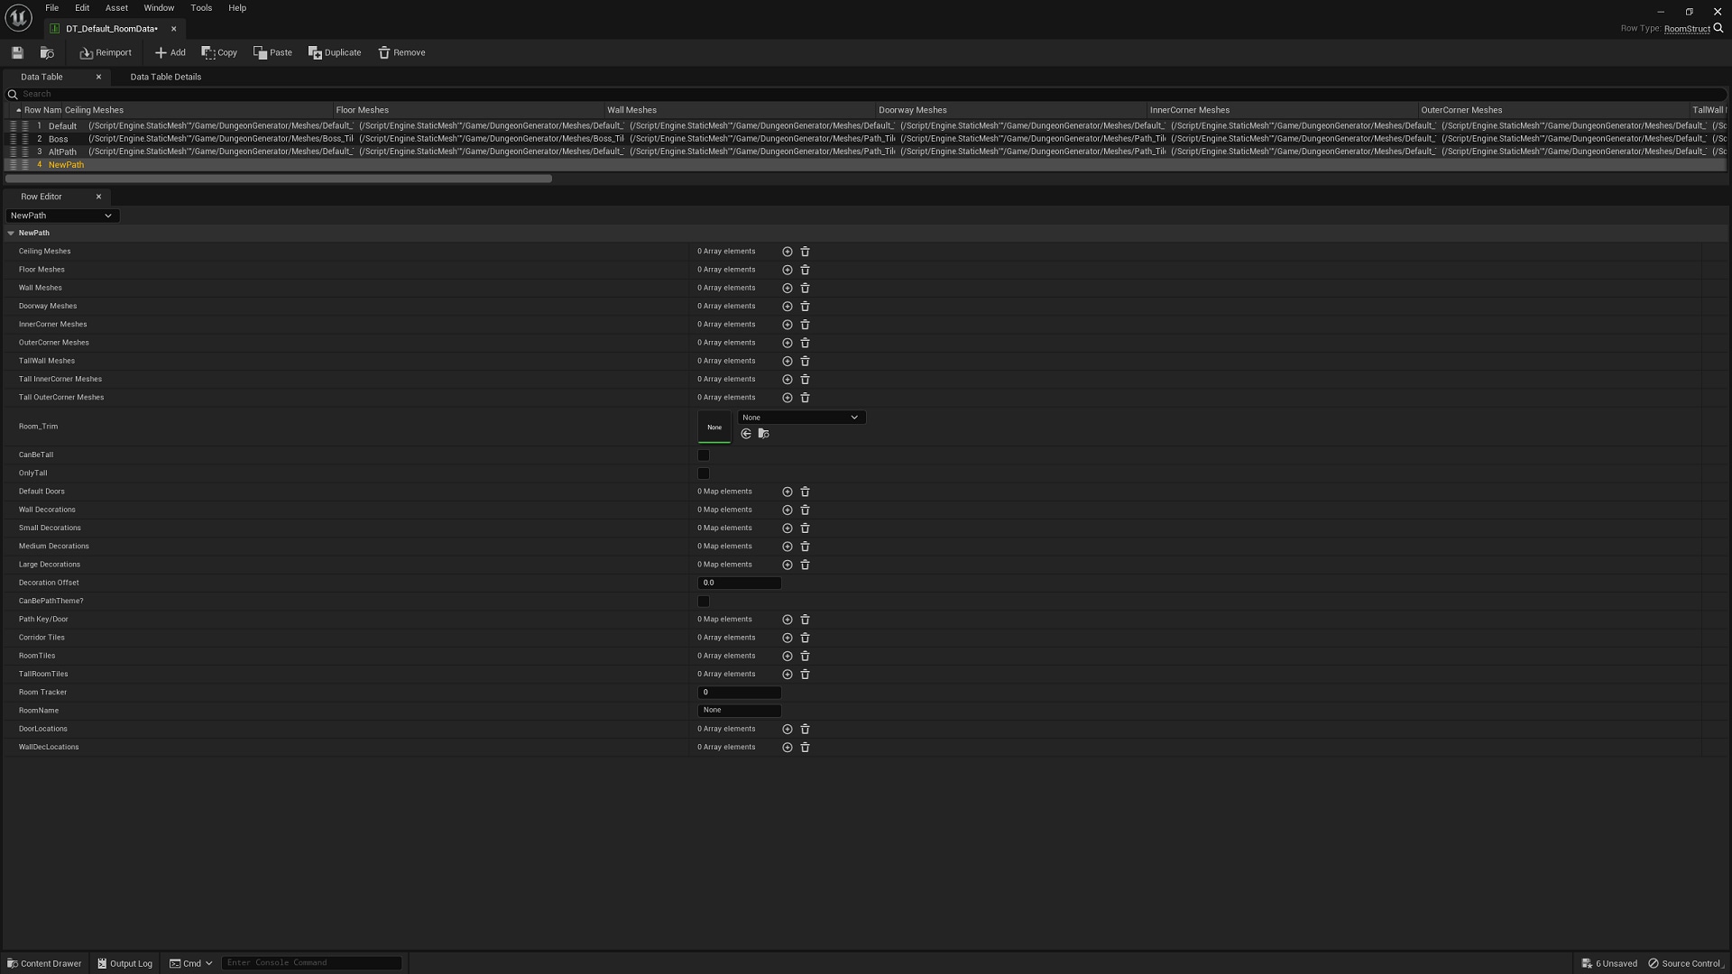Open the Tools menu
Screen dimensions: 1732x974
coord(200,7)
